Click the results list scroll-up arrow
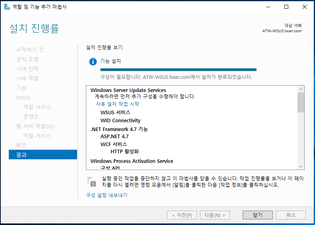Image resolution: width=315 pixels, height=225 pixels. (301, 89)
